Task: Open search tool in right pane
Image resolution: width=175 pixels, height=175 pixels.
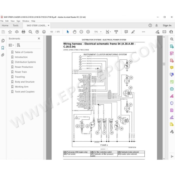Action: [172, 39]
